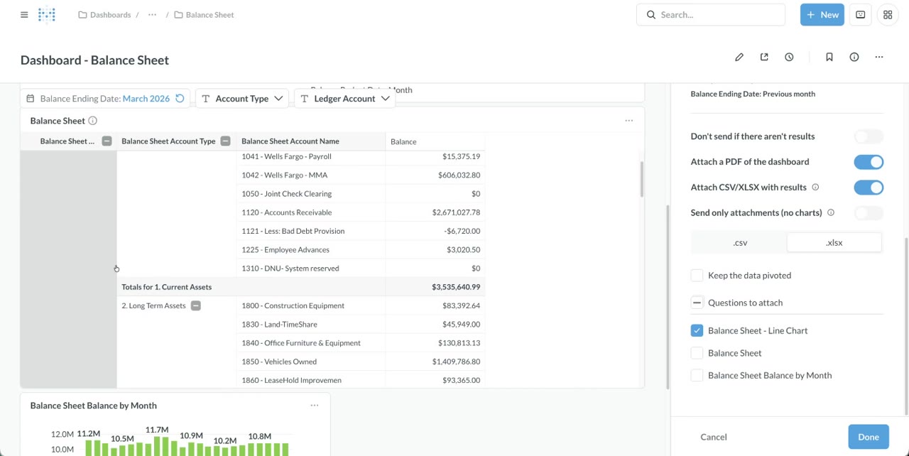Open Balance by Month card ellipsis menu
Screen dimensions: 909x456
click(315, 406)
